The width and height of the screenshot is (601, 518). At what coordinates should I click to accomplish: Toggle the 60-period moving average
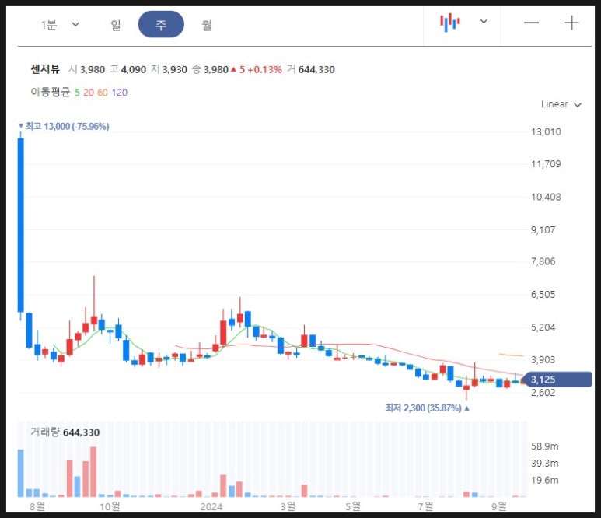click(x=103, y=93)
